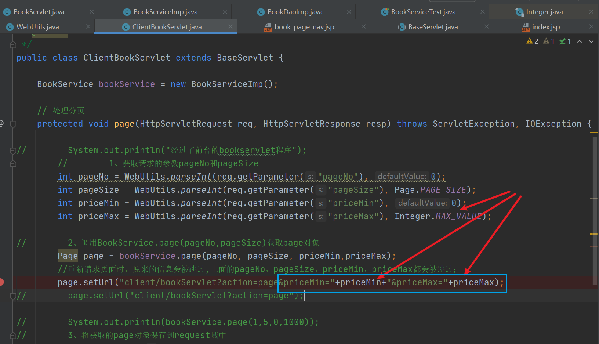Click the yellow warning stripe mark near scrollbar top
The height and width of the screenshot is (344, 599).
[x=594, y=133]
